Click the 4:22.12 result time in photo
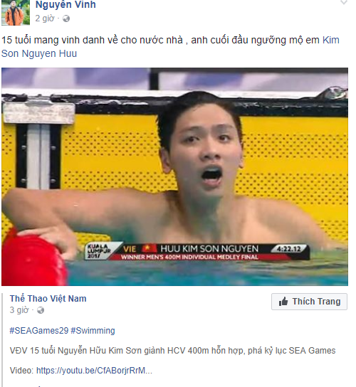 [x=288, y=248]
